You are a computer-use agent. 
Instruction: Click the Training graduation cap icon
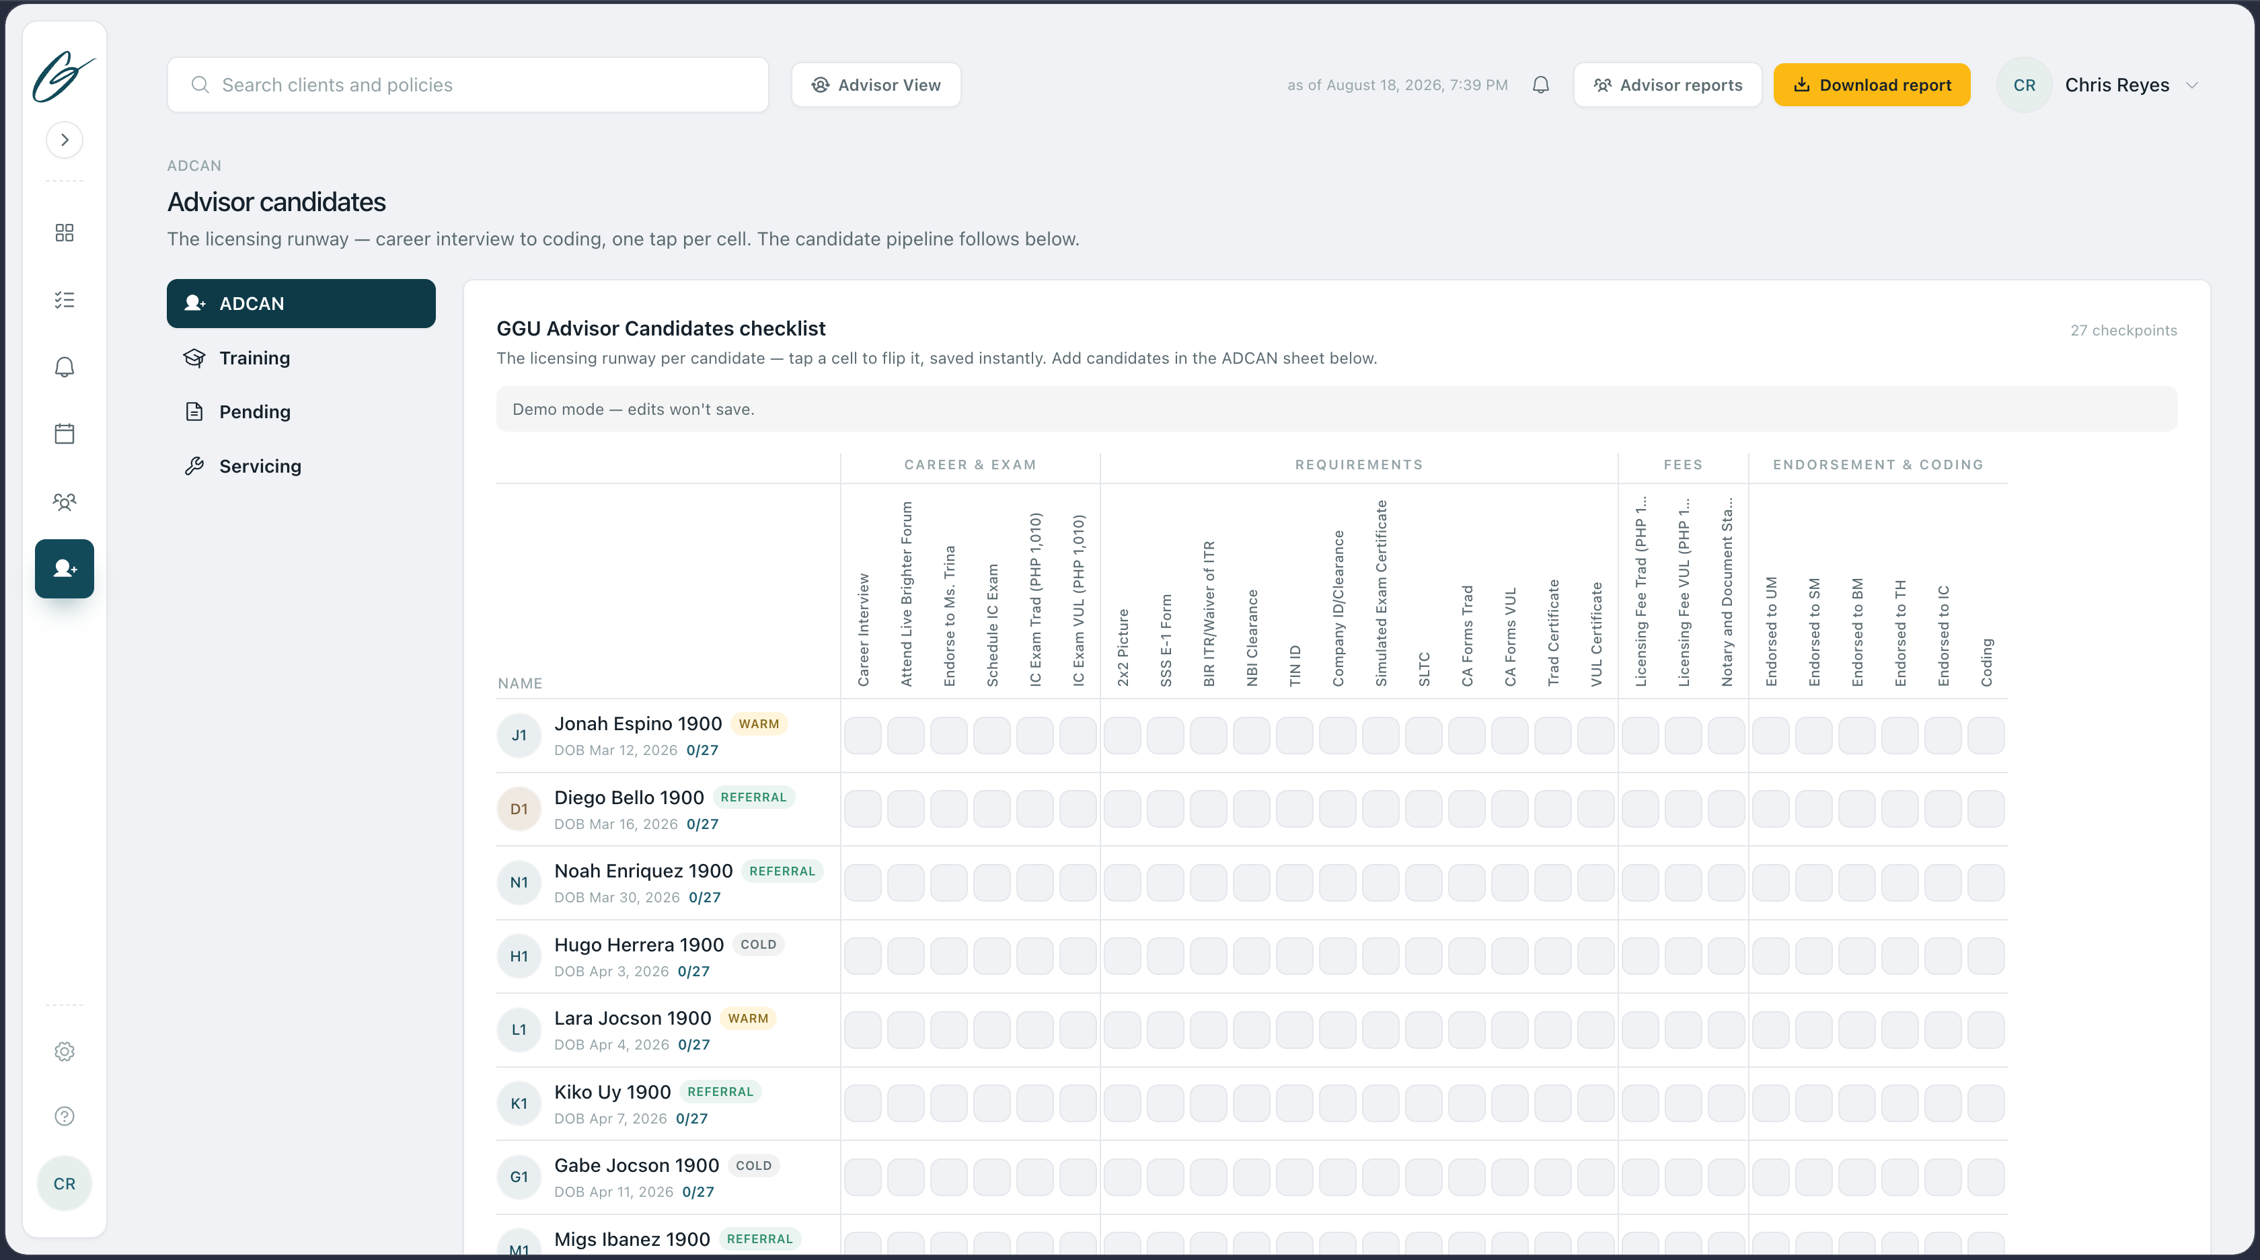[194, 358]
